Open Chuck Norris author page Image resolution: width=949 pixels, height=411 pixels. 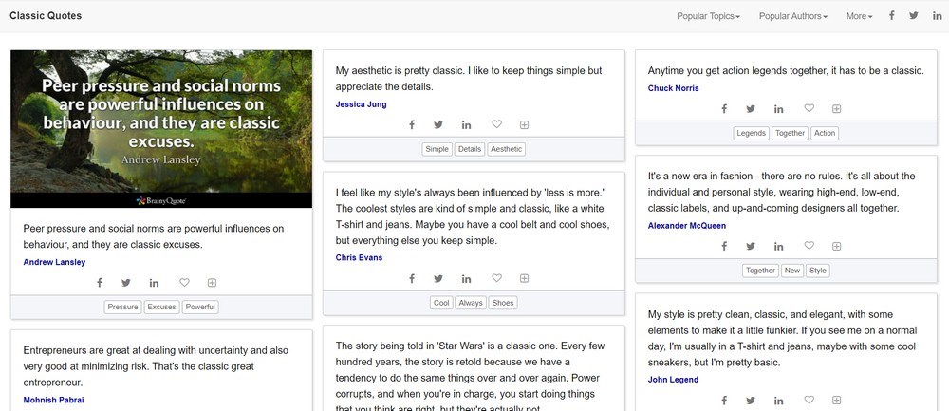point(673,88)
